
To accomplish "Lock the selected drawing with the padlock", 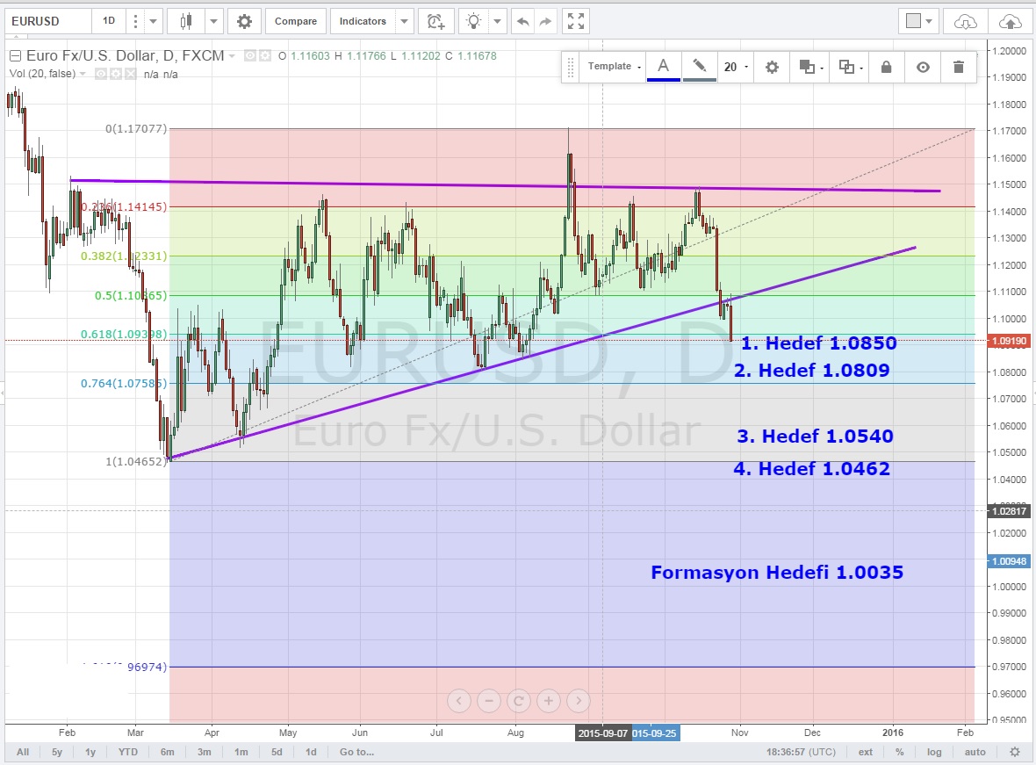I will pyautogui.click(x=886, y=67).
